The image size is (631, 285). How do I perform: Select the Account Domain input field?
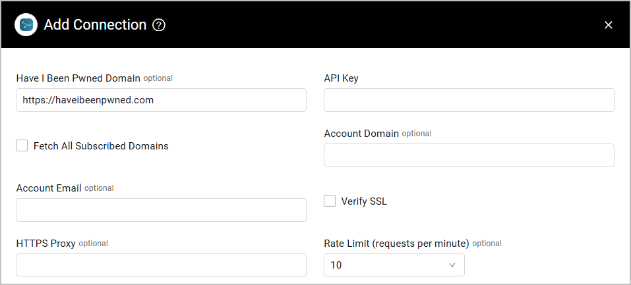pos(469,155)
